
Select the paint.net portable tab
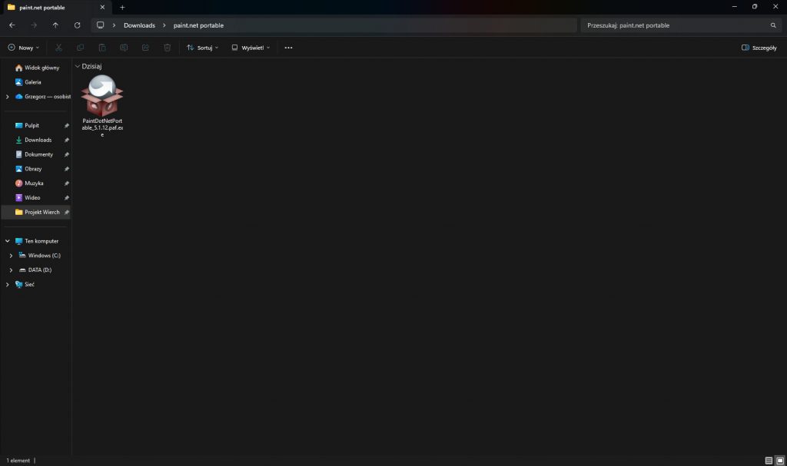pos(46,7)
